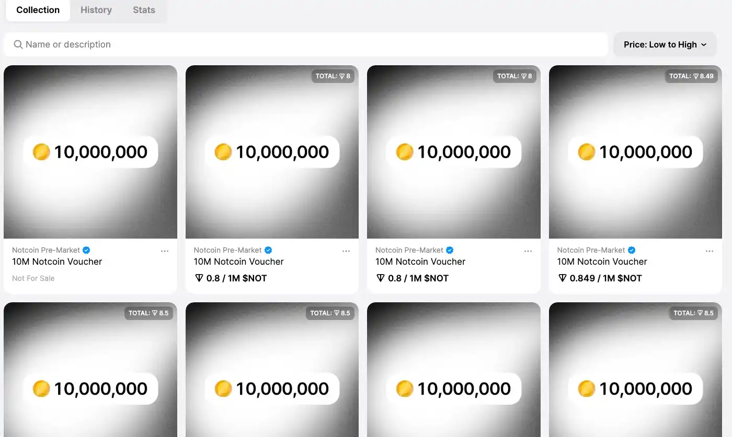This screenshot has height=437, width=732.
Task: Switch to the Stats tab
Action: pyautogui.click(x=144, y=10)
